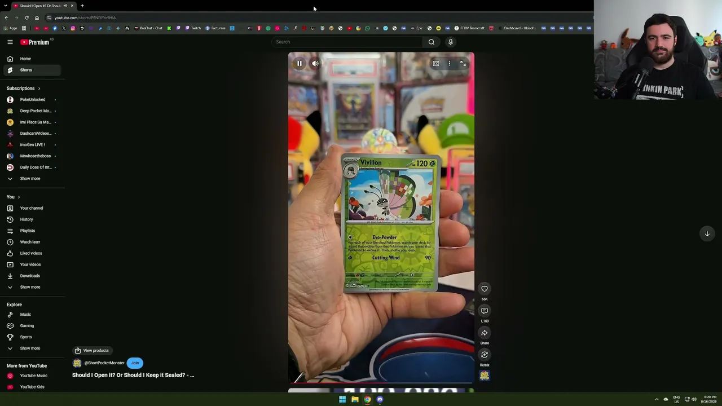
Task: Open Discord from the taskbar
Action: pyautogui.click(x=380, y=399)
